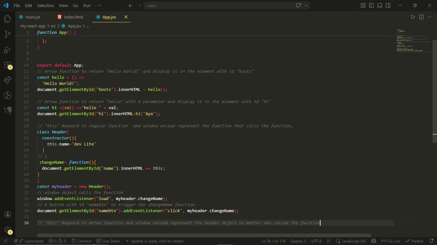The height and width of the screenshot is (245, 437).
Task: Expand the my-react-app breadcrumb
Action: [33, 26]
